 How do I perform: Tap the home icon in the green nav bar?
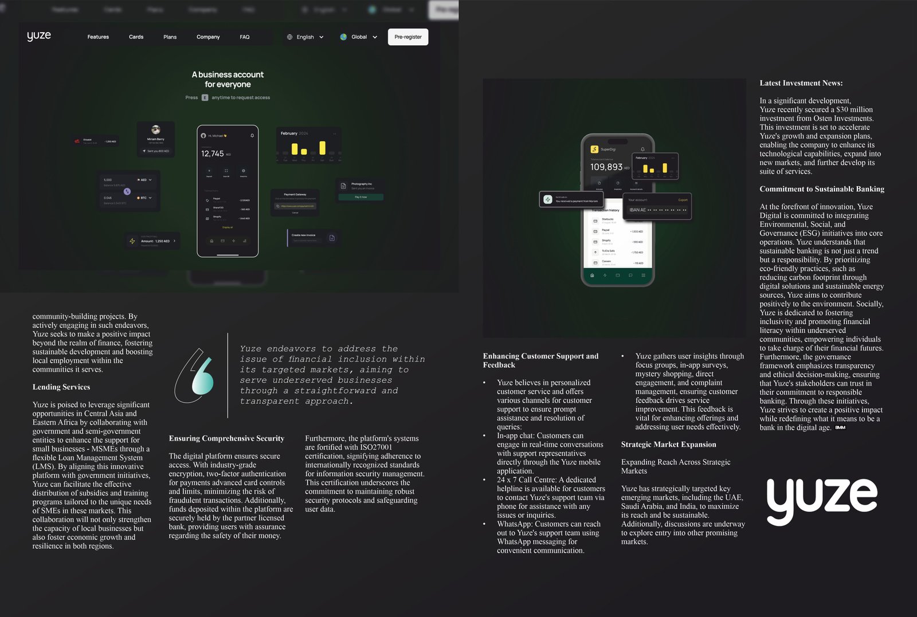click(x=592, y=275)
